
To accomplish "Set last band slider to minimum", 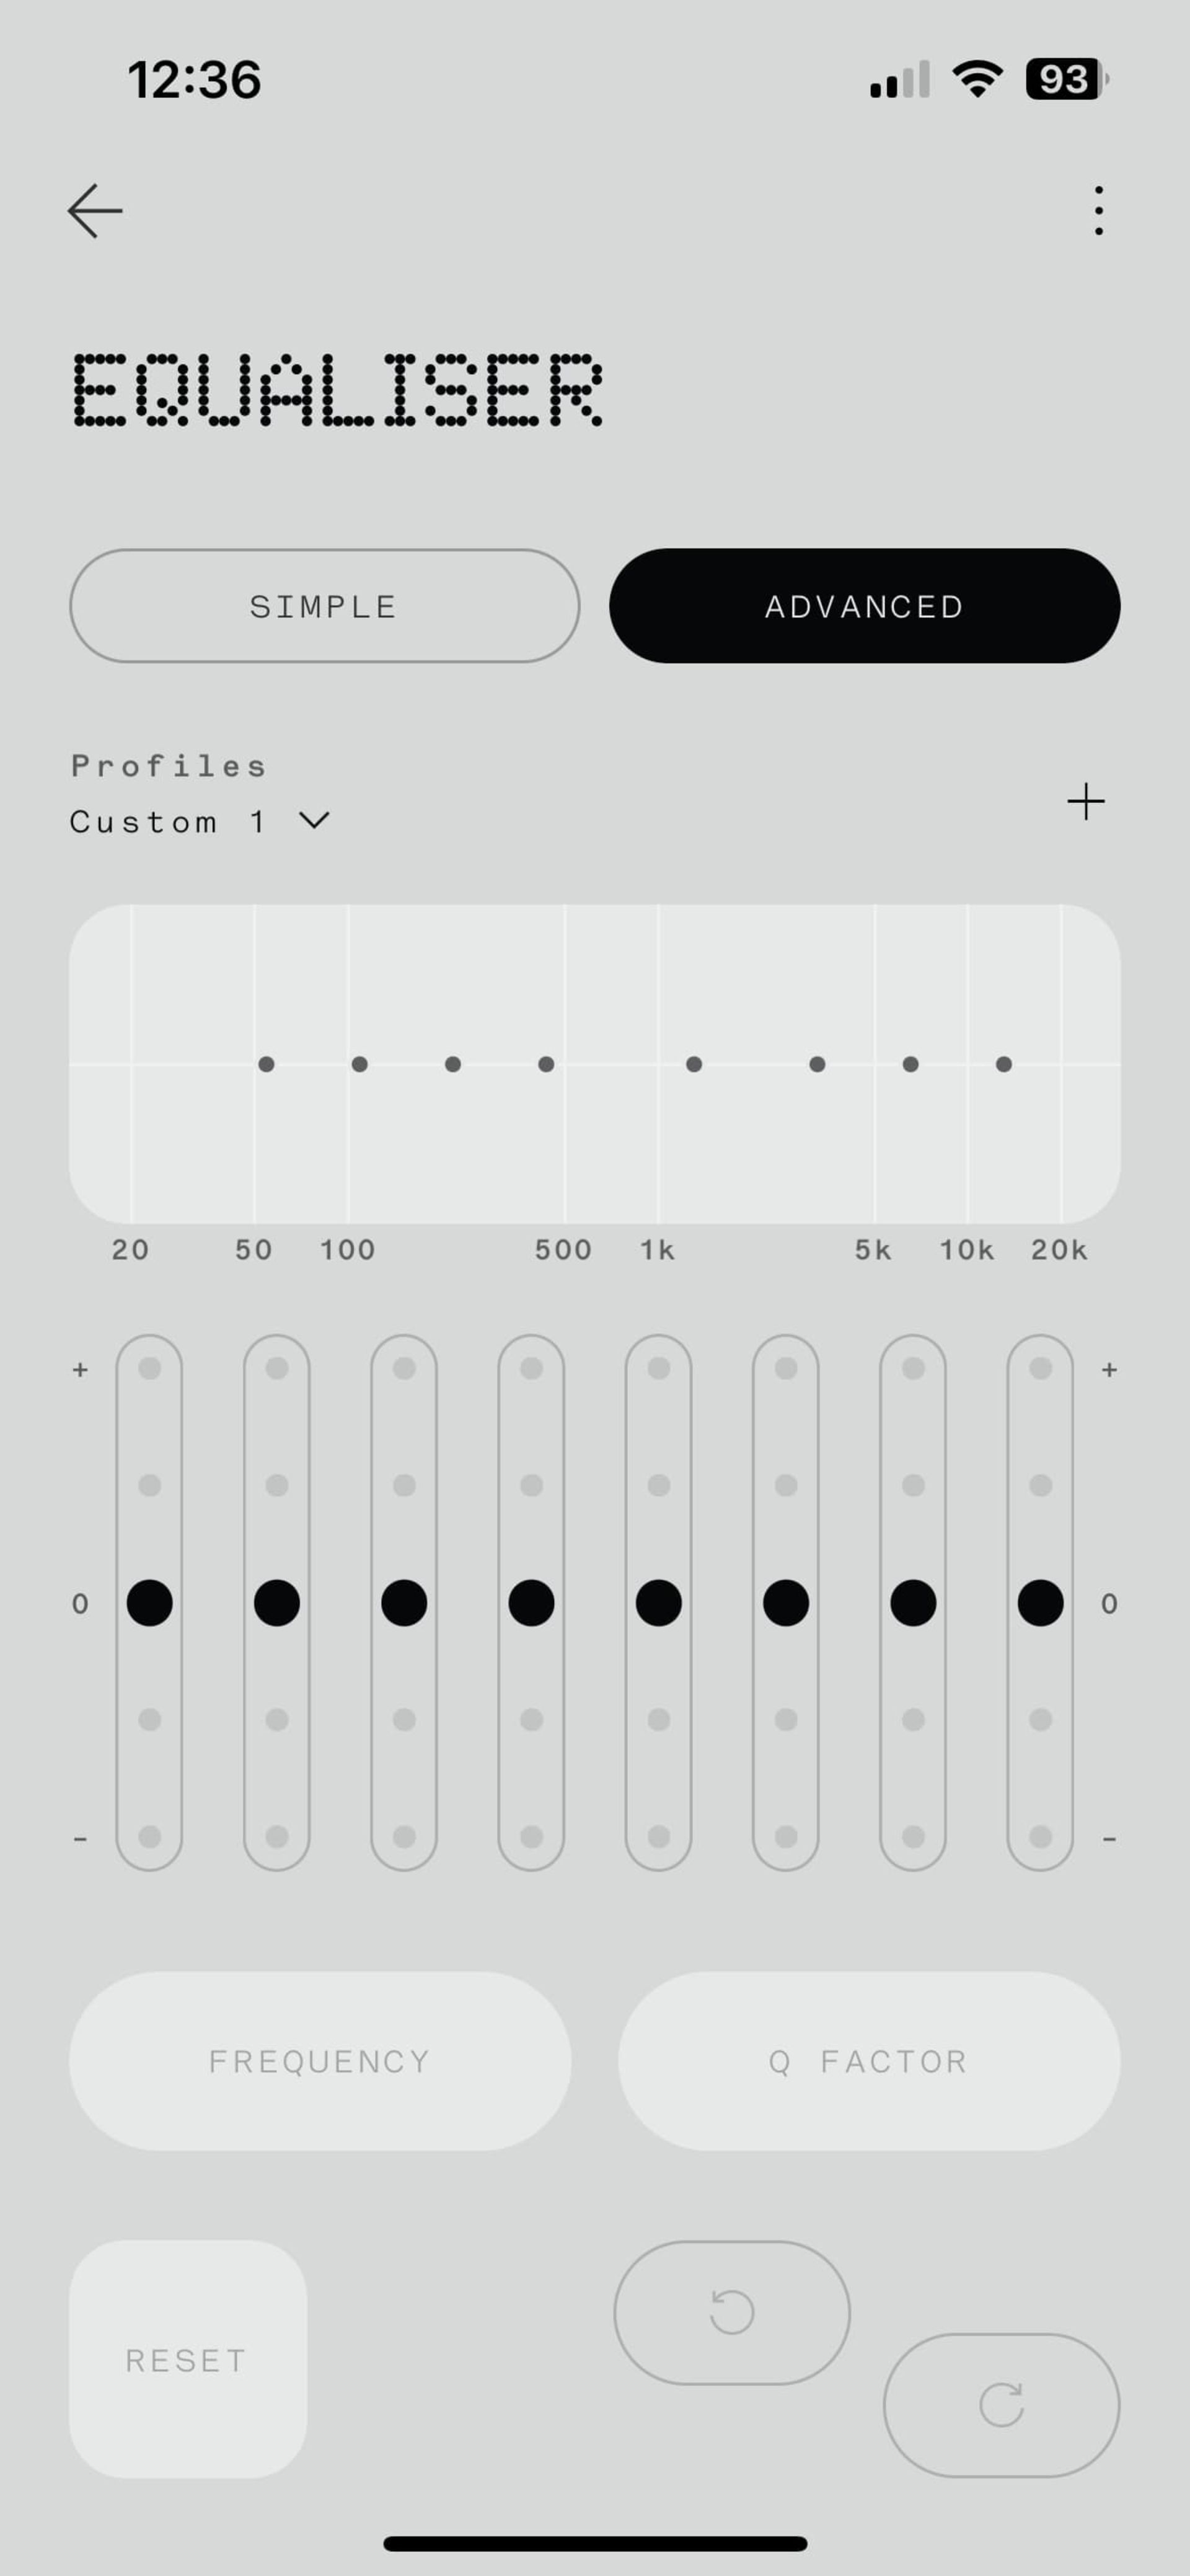I will coord(1040,1836).
